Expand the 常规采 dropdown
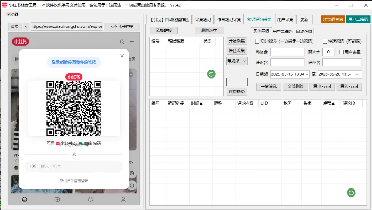The width and height of the screenshot is (372, 210). coord(237,61)
